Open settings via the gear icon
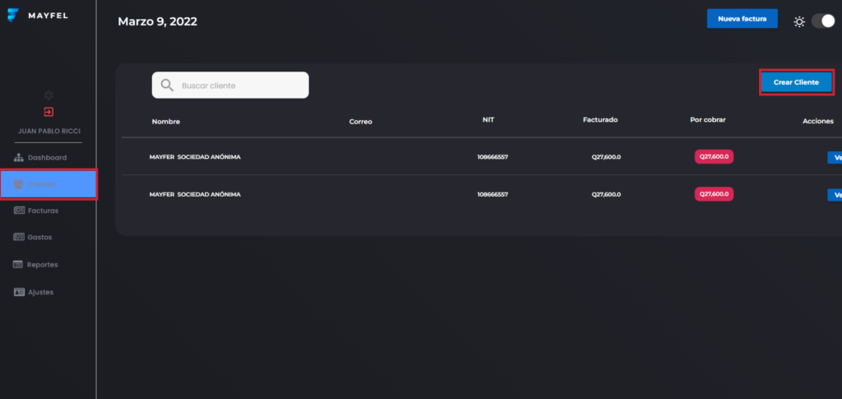 [x=49, y=95]
